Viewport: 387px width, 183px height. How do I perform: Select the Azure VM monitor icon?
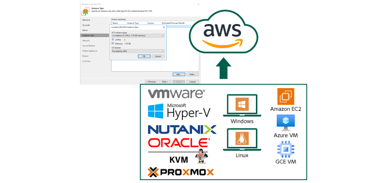(285, 123)
